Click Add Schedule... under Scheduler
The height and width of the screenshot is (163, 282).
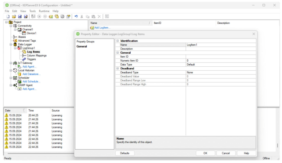[31, 81]
